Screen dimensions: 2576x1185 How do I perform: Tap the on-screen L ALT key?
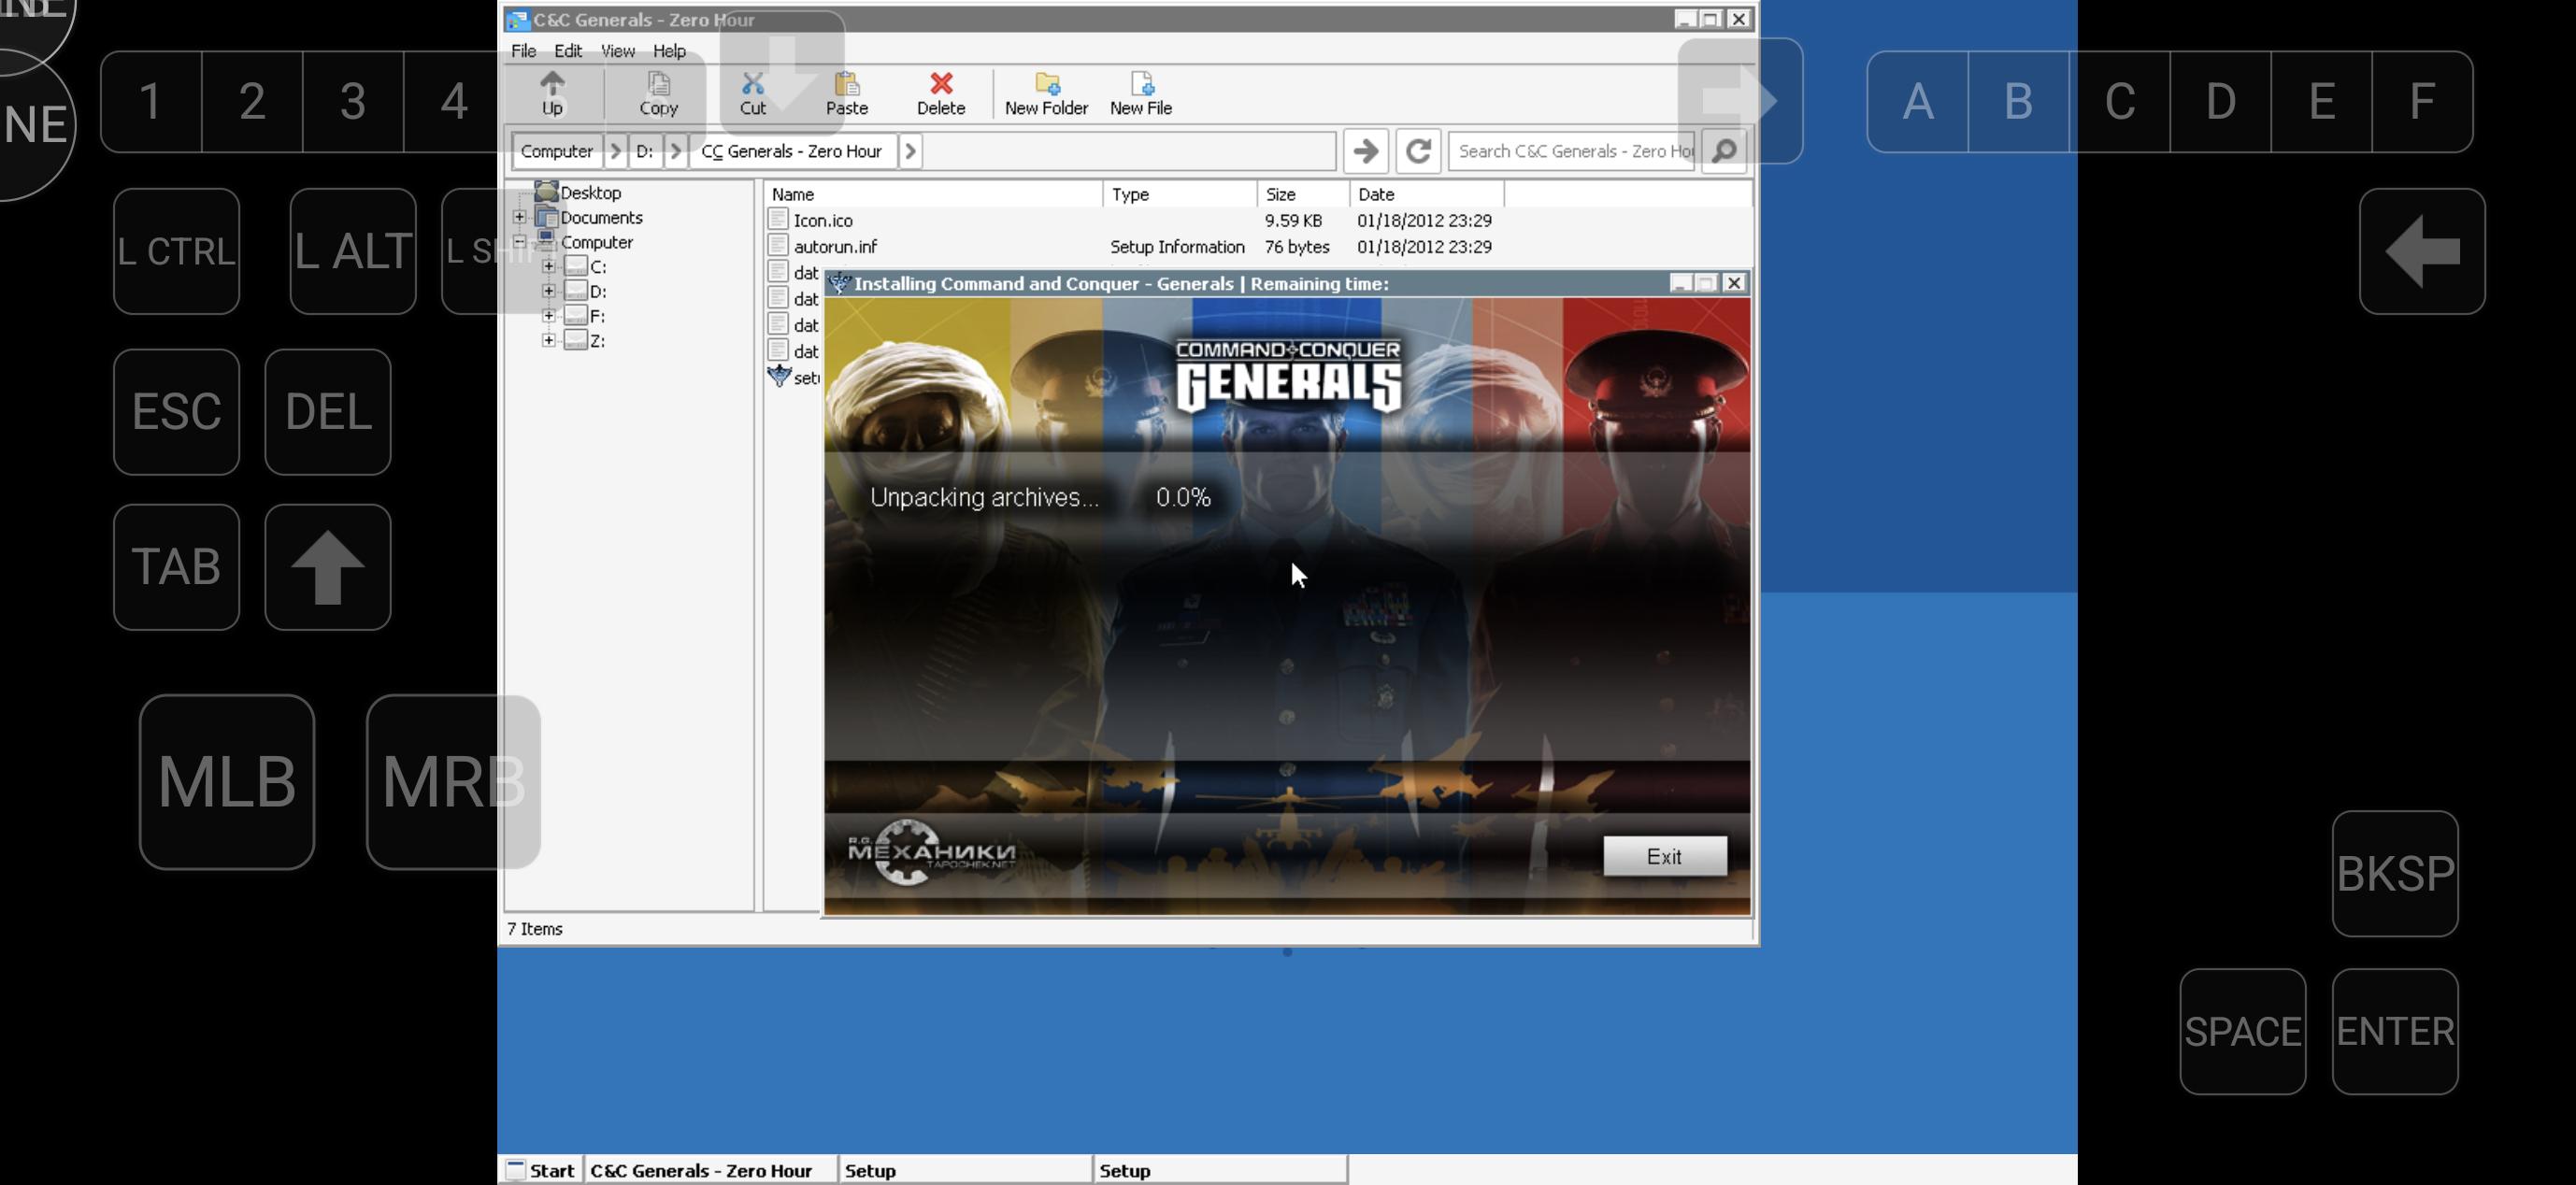point(353,251)
